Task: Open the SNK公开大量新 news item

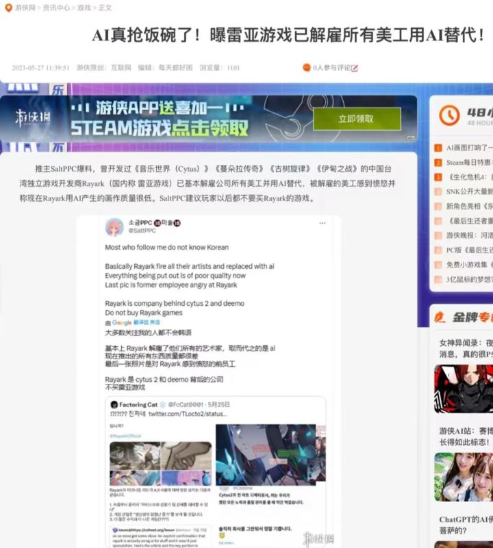Action: click(x=469, y=192)
